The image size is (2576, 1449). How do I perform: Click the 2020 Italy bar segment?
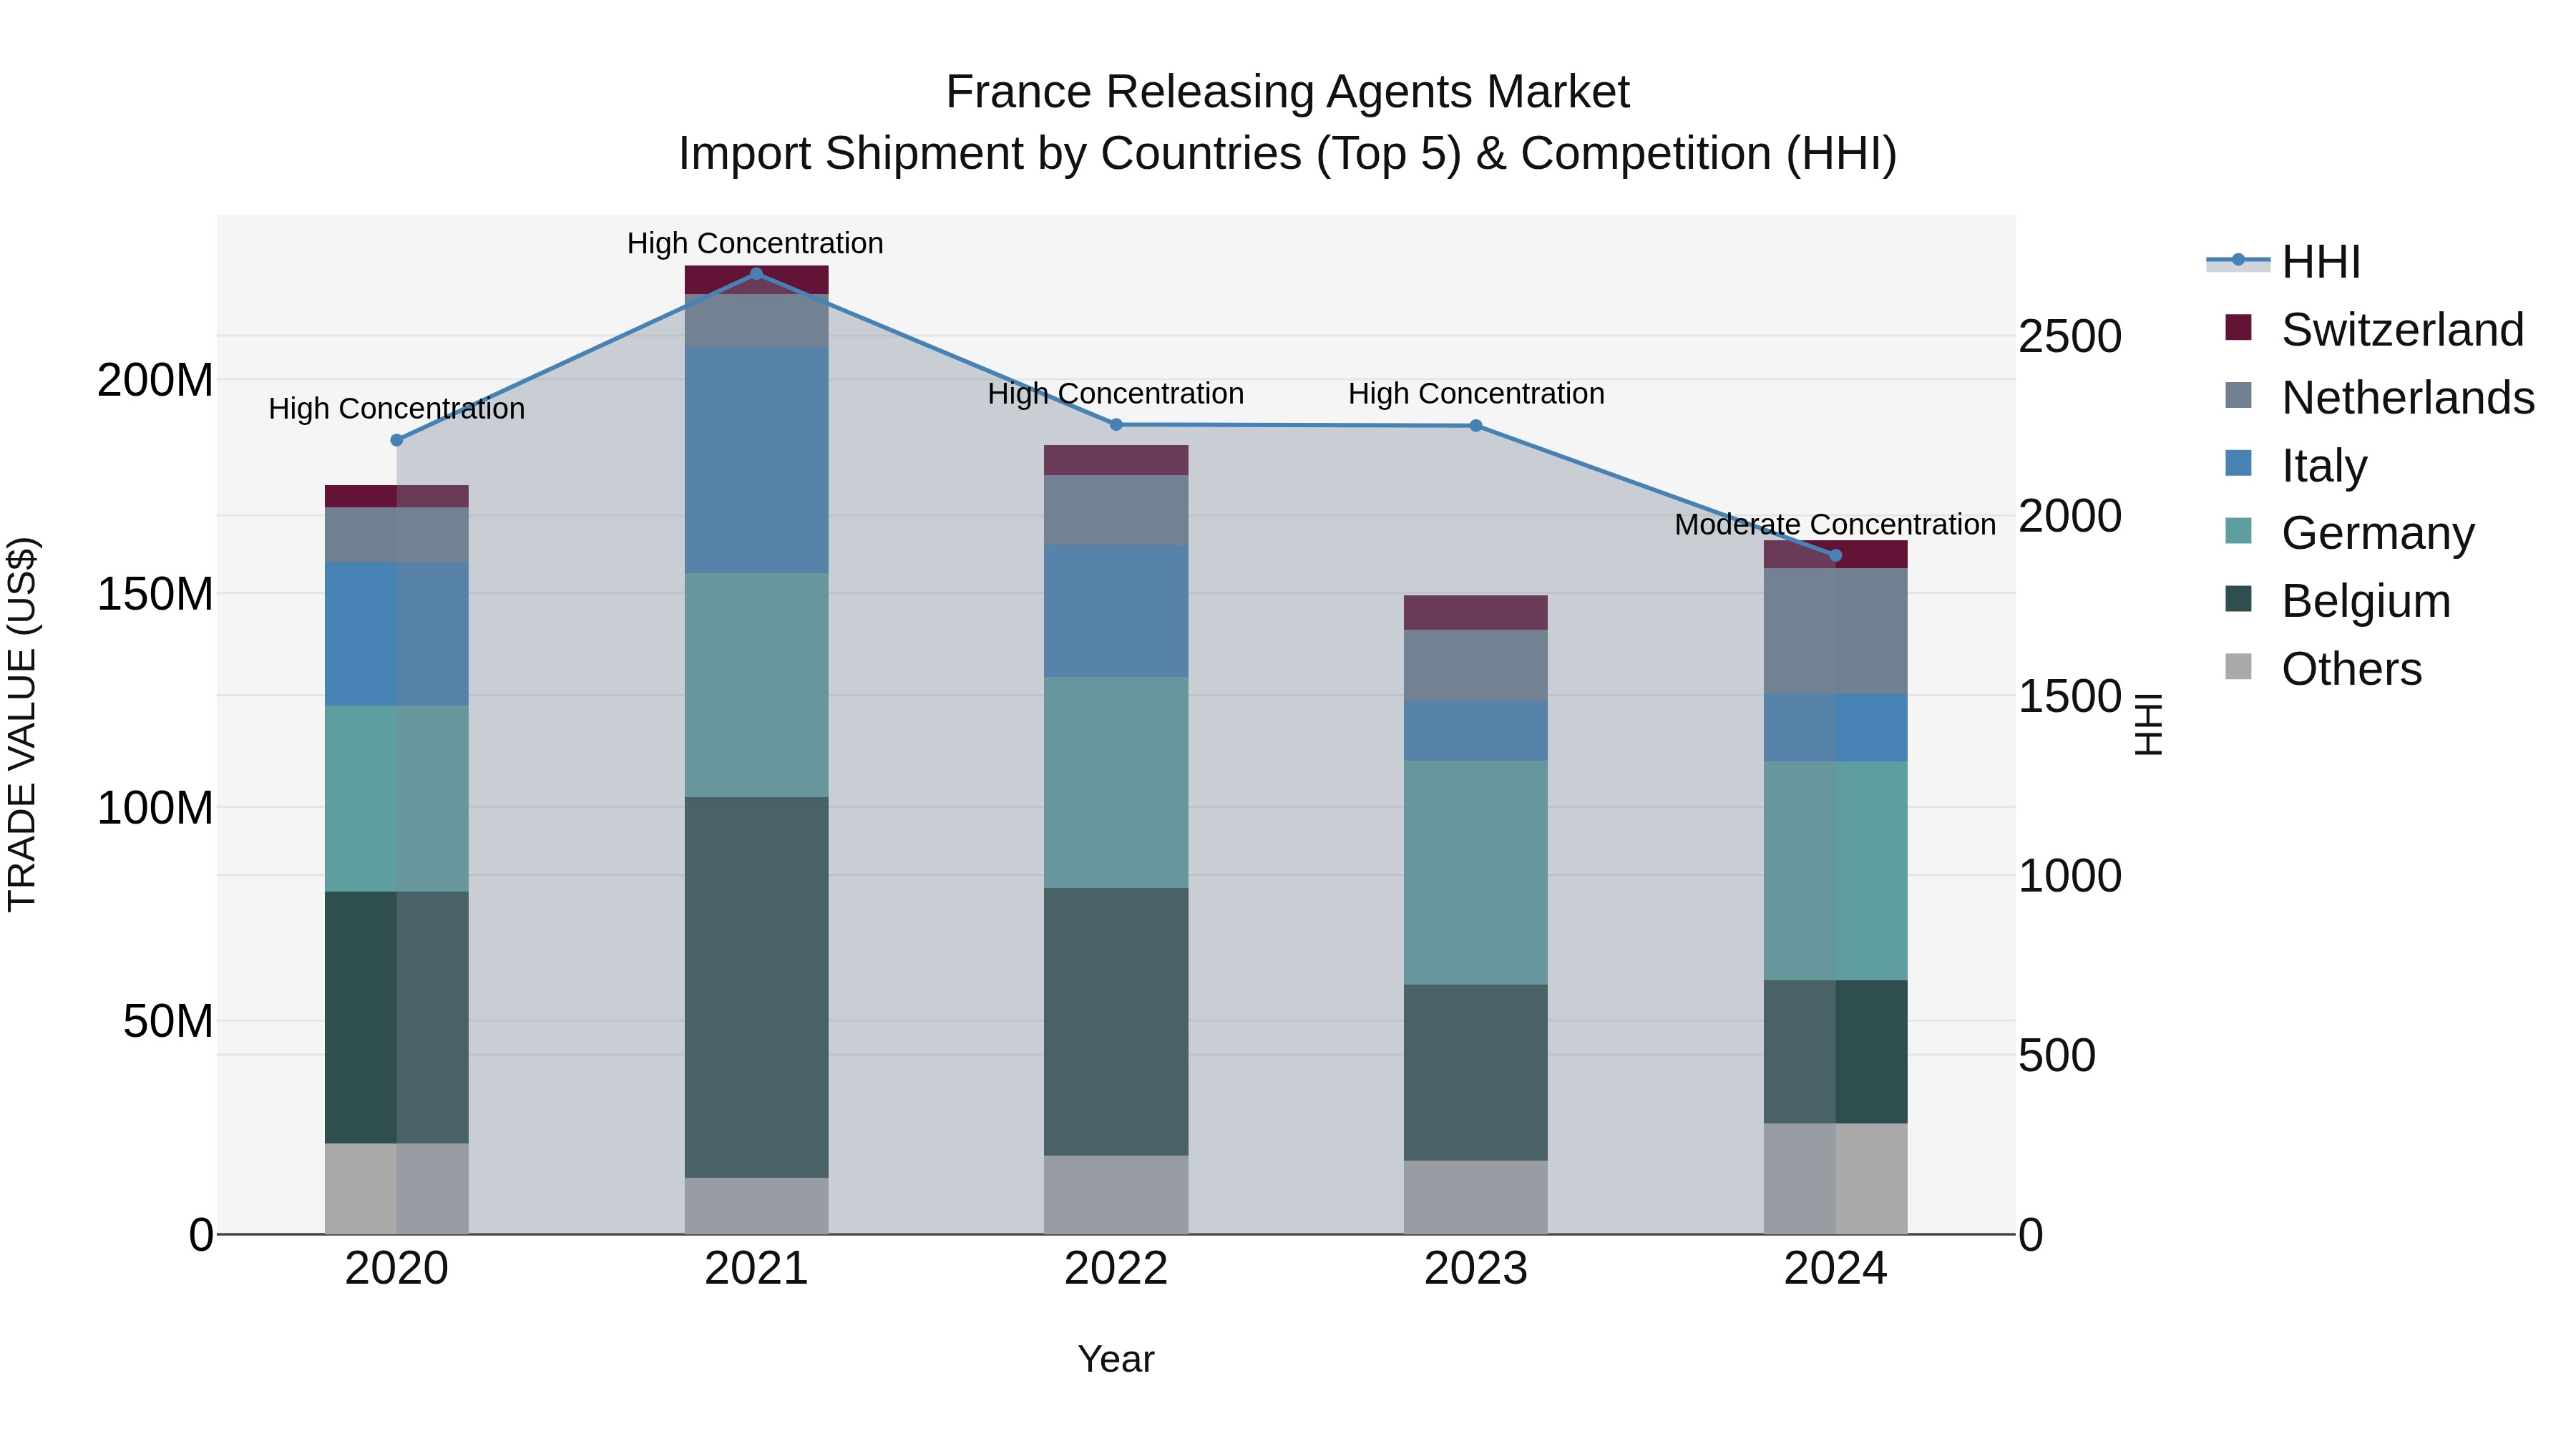click(397, 634)
